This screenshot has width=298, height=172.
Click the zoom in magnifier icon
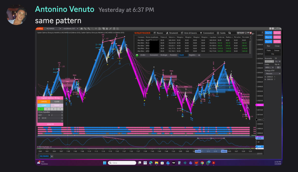tap(88, 29)
